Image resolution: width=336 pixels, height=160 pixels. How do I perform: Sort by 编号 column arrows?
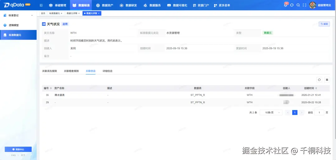coord(51,88)
